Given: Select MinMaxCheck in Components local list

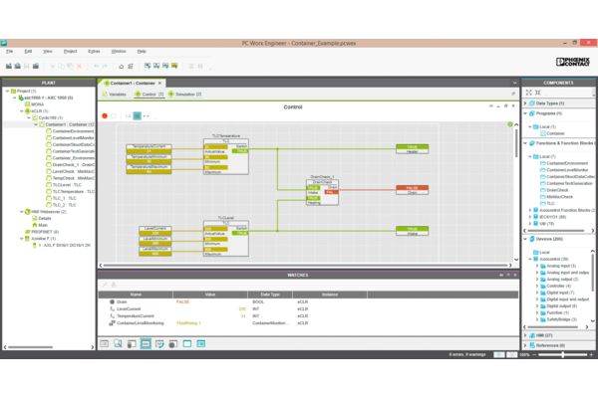Looking at the screenshot, I should [556, 197].
